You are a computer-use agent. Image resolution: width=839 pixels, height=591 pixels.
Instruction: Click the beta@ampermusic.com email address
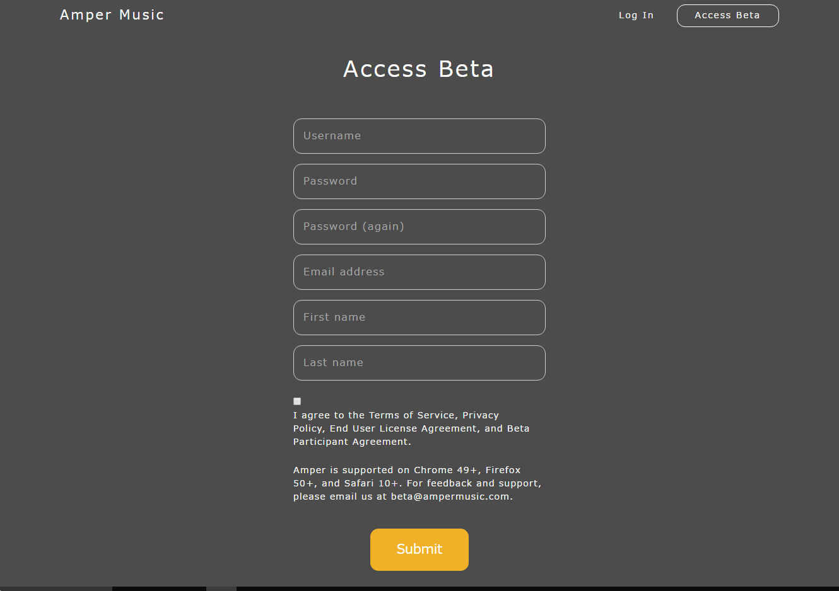point(450,496)
